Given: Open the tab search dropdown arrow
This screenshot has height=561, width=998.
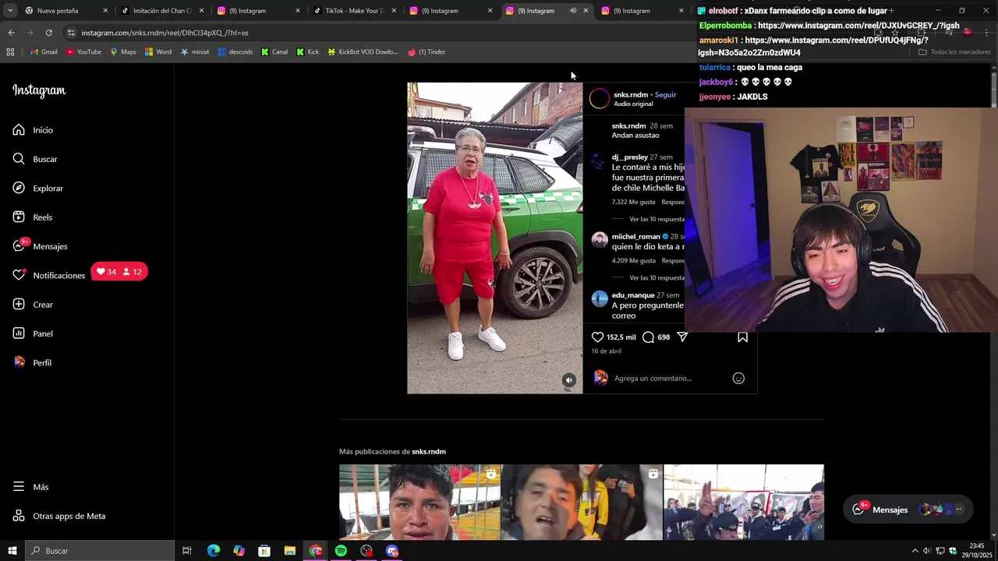Looking at the screenshot, I should [x=9, y=11].
